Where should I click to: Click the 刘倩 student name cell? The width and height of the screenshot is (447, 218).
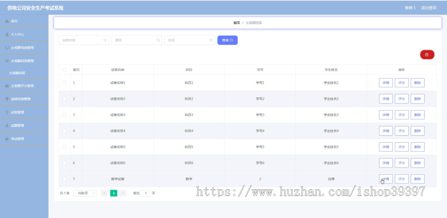[331, 179]
